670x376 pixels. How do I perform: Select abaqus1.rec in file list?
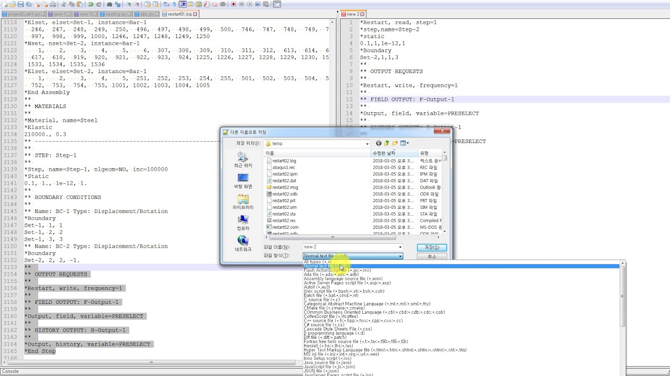(284, 168)
